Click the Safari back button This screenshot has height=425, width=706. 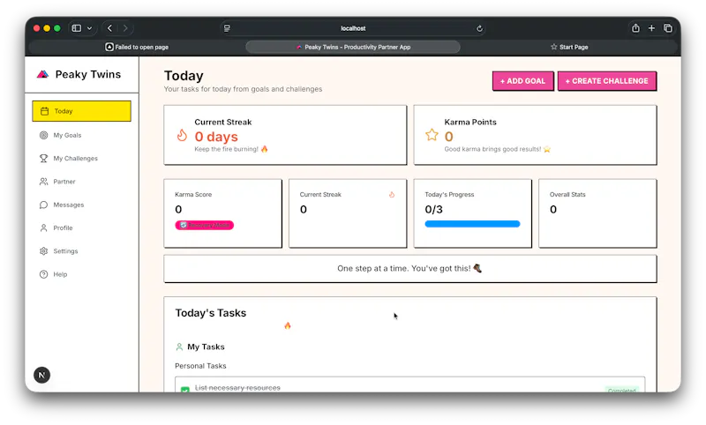[x=109, y=28]
